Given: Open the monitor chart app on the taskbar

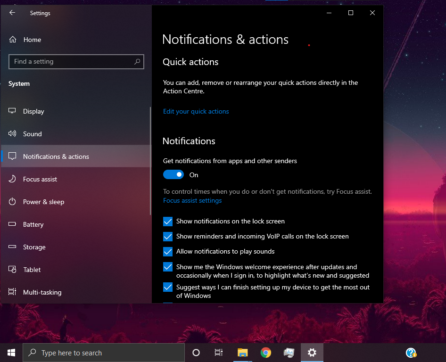Looking at the screenshot, I should (289, 353).
